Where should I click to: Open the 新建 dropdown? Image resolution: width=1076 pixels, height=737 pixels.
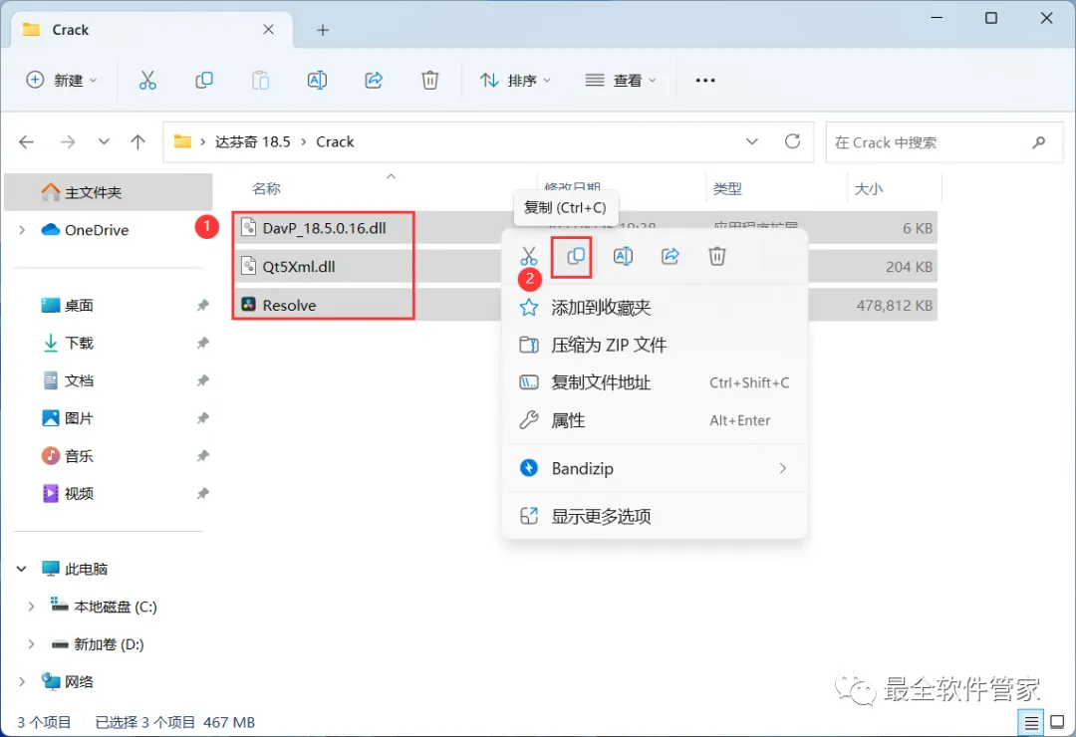point(61,81)
